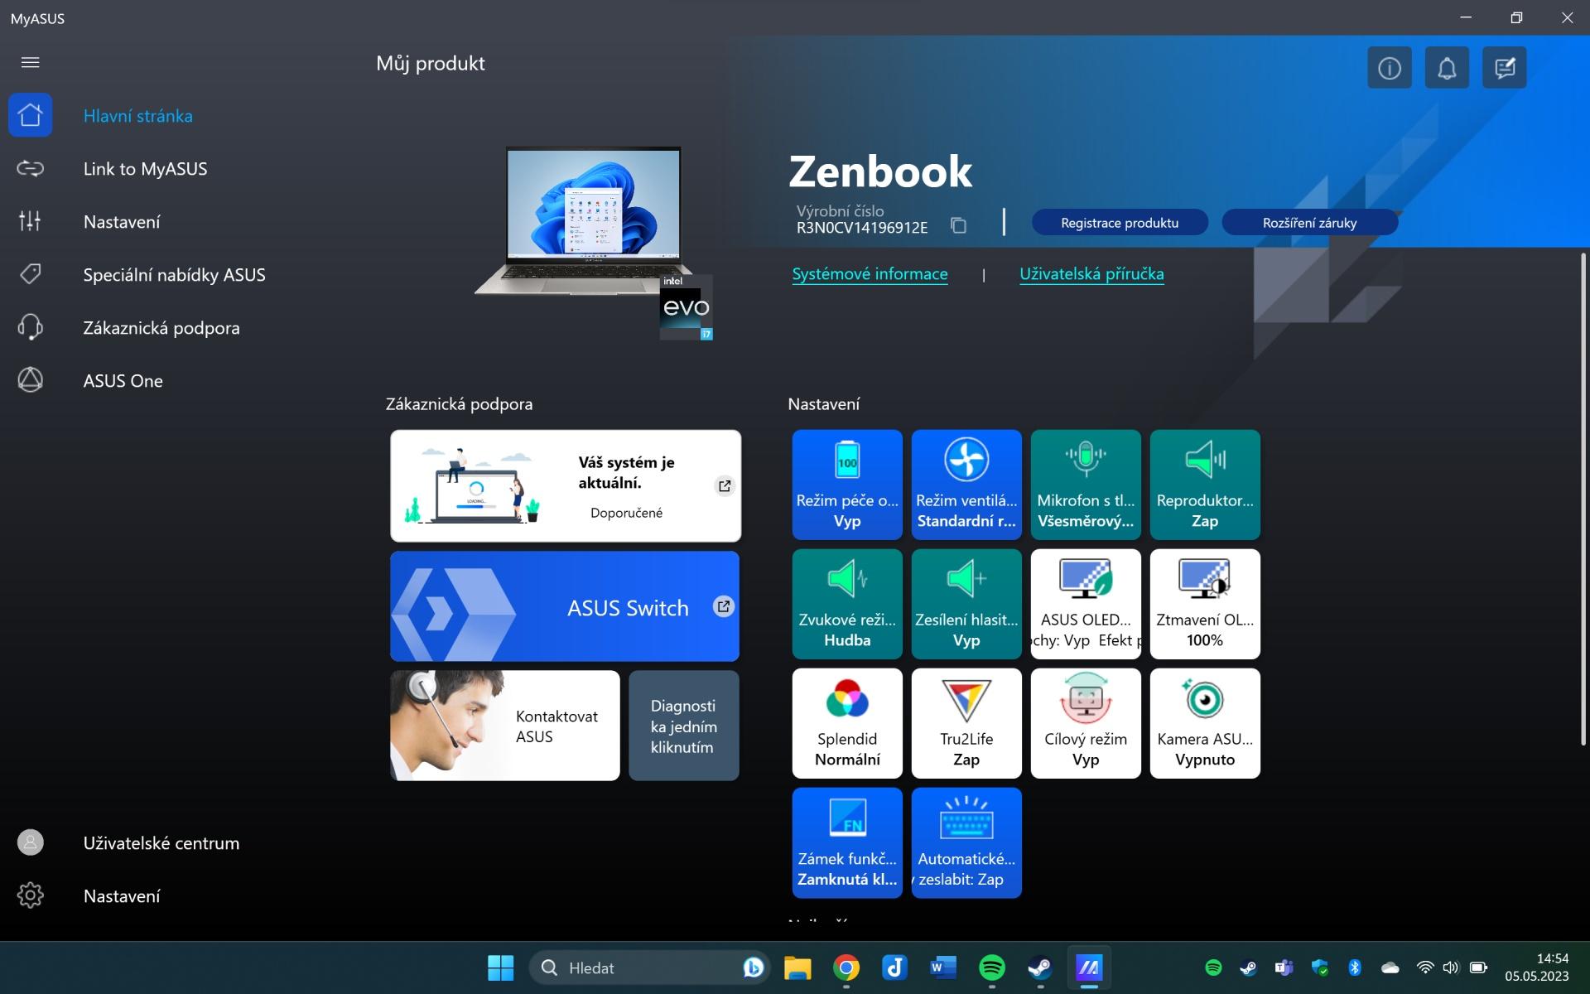Open File Explorer from taskbar

tap(797, 967)
